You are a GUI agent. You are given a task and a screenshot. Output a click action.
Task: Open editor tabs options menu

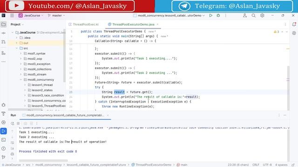[x=285, y=24]
